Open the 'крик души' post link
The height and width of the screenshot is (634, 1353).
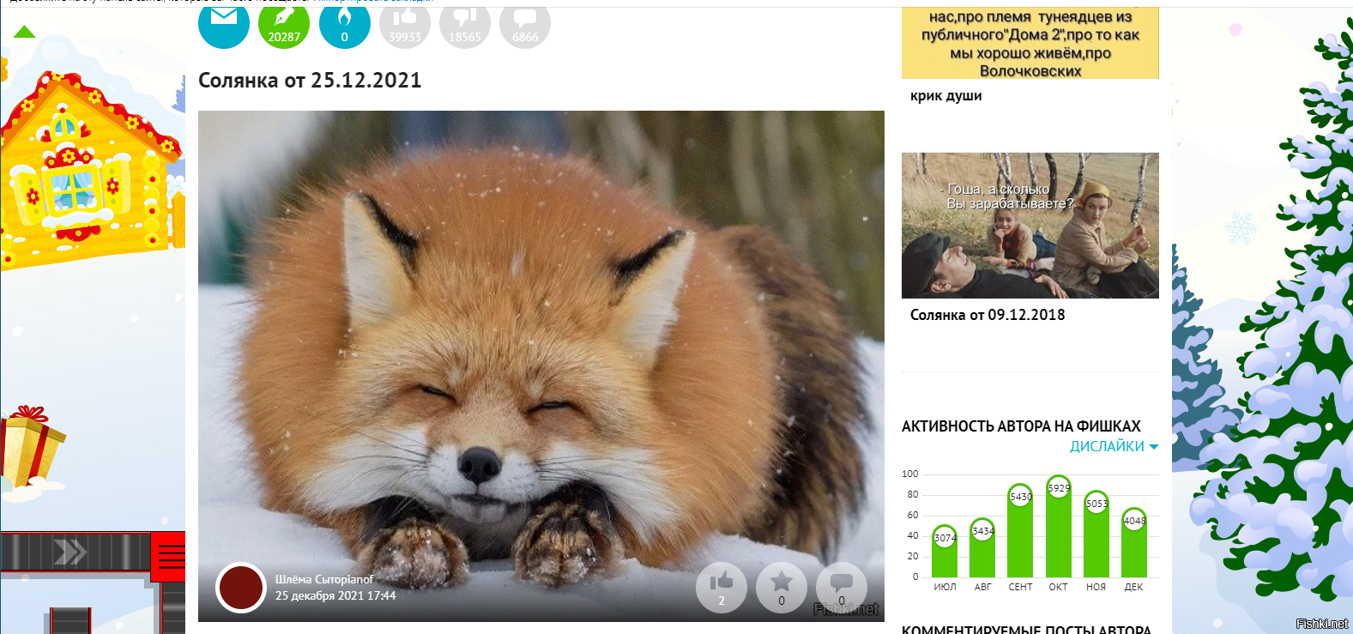coord(945,96)
